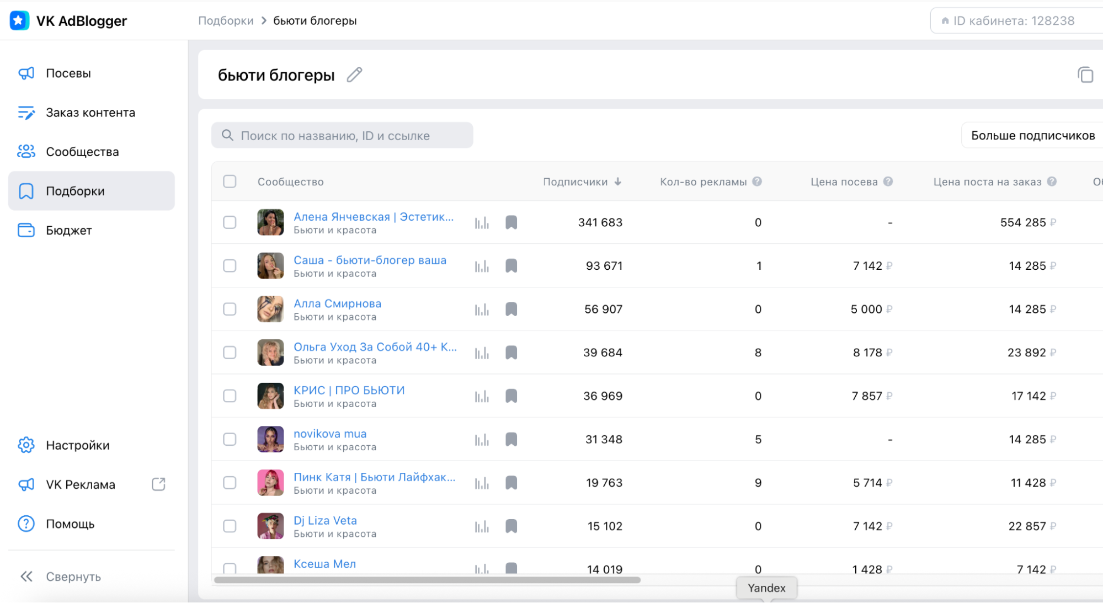1103x603 pixels.
Task: Show help tooltip next to Кол-во рекламы
Action: click(x=757, y=182)
